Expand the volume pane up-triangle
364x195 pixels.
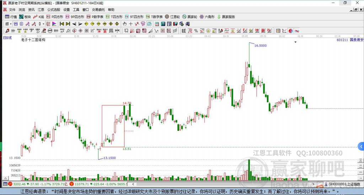point(5,178)
